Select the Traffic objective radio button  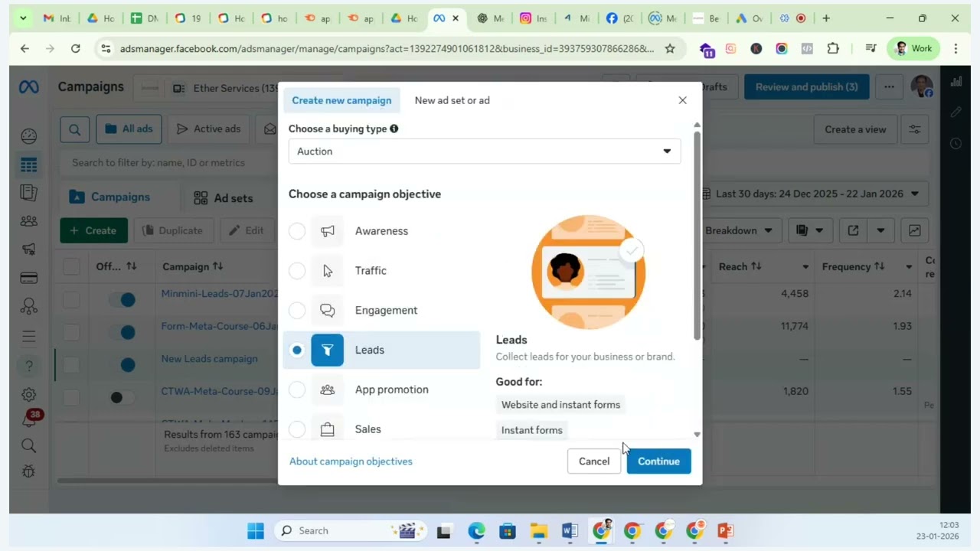[297, 271]
